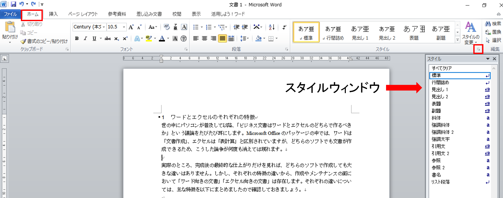The width and height of the screenshot is (503, 198).
Task: Click the Character Border icon
Action: tap(184, 27)
